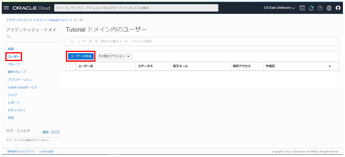Click the ユーザーの作成 button

[x=81, y=56]
